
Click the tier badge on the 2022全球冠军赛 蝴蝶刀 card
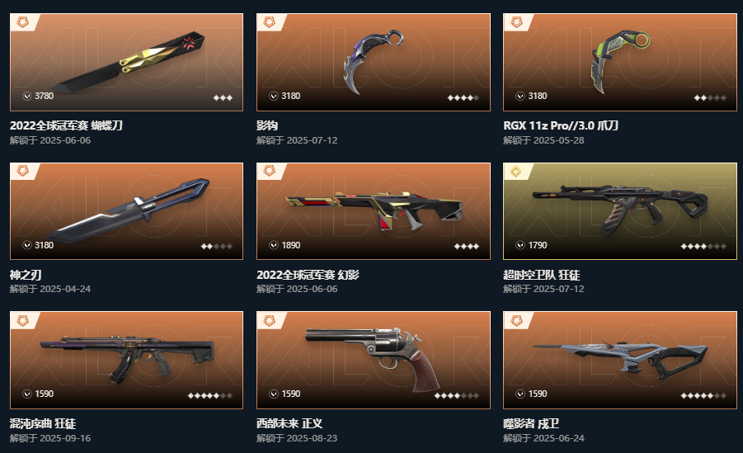[x=22, y=21]
